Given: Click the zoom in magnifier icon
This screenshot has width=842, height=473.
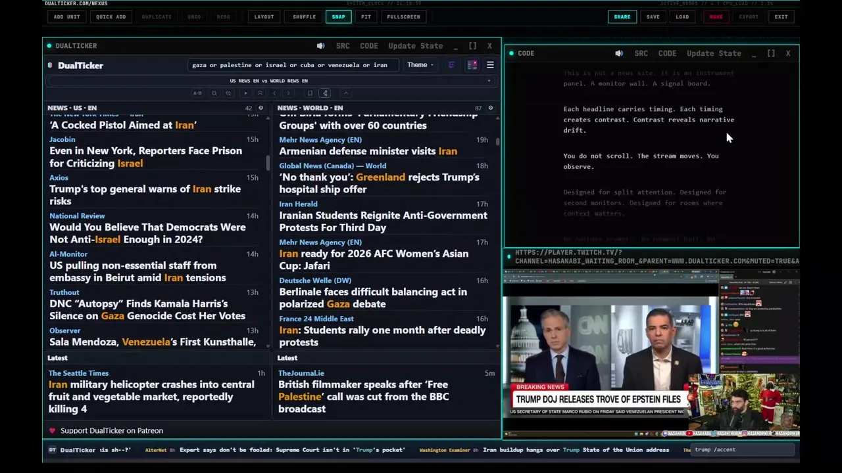Looking at the screenshot, I should [228, 93].
